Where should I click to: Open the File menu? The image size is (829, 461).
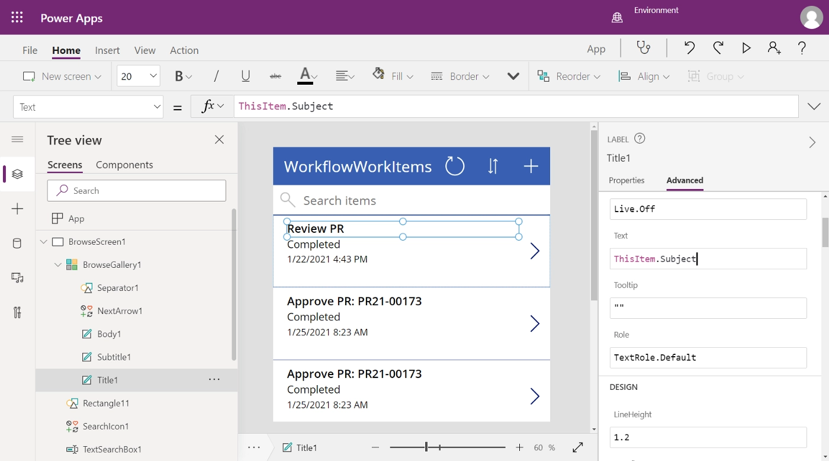(30, 50)
